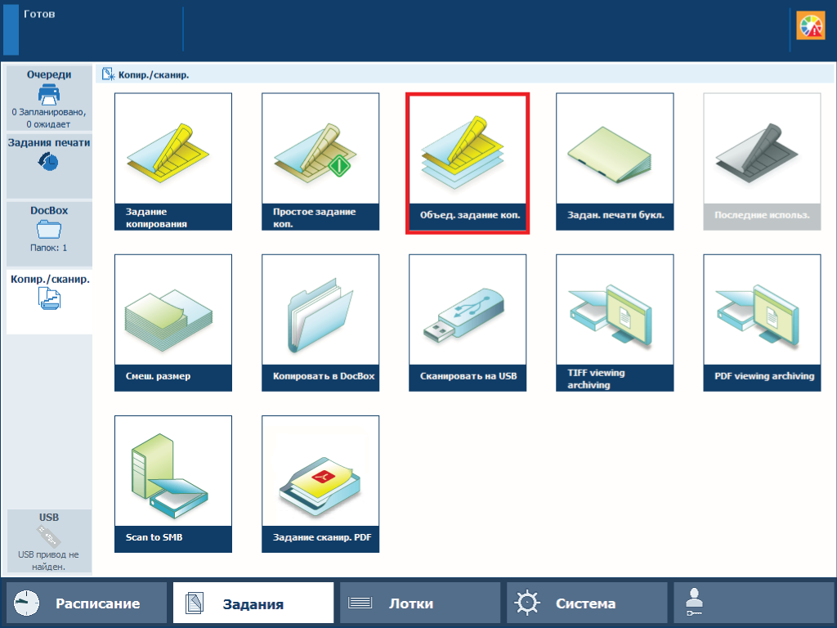The height and width of the screenshot is (628, 837).
Task: Open Копировать в DocBox tile
Action: click(320, 323)
